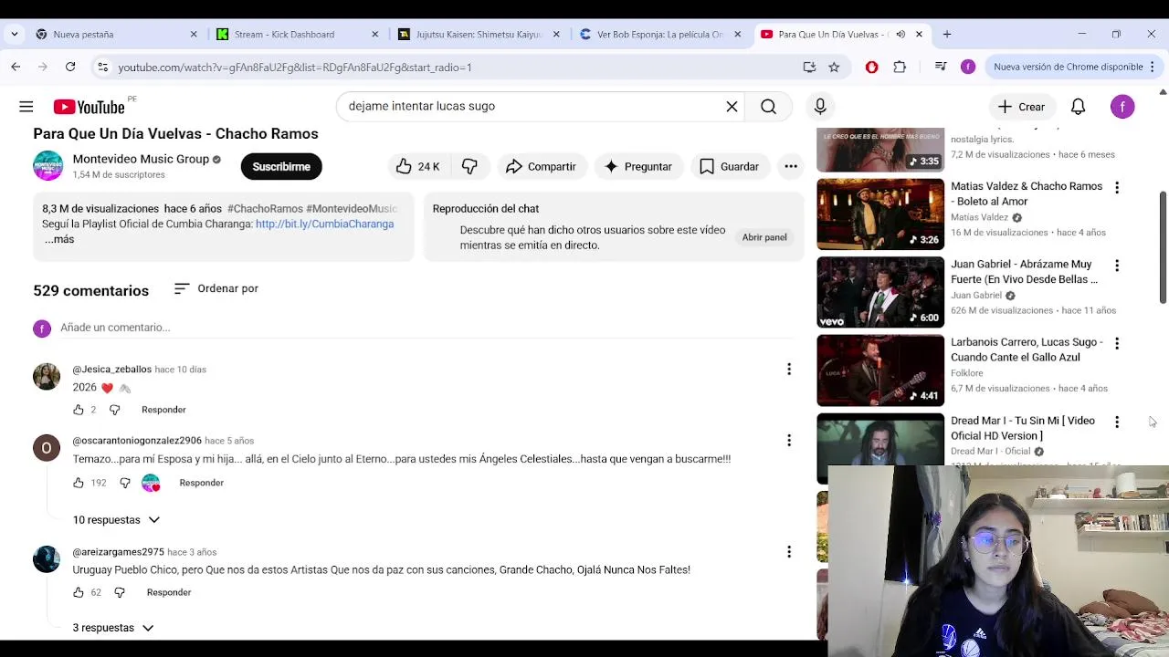Screen dimensions: 1169x657
Task: Close the Kick Dashboard tab
Action: pyautogui.click(x=374, y=35)
